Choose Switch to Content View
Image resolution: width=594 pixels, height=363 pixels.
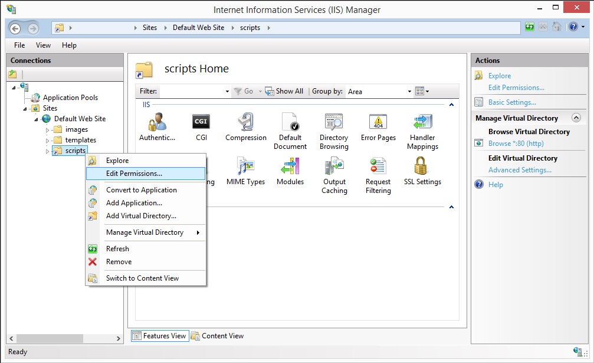[x=146, y=278]
